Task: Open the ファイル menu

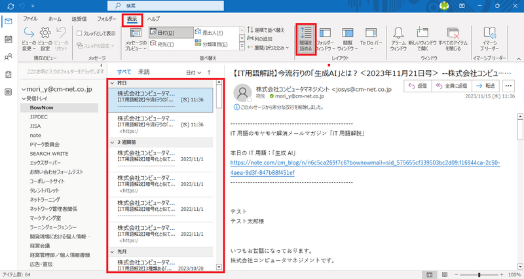Action: tap(30, 19)
